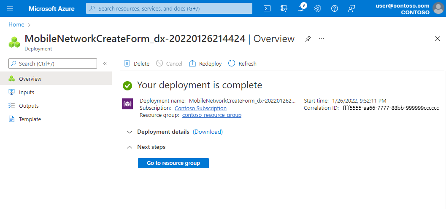
Task: Select Overview in the sidebar
Action: click(x=56, y=79)
